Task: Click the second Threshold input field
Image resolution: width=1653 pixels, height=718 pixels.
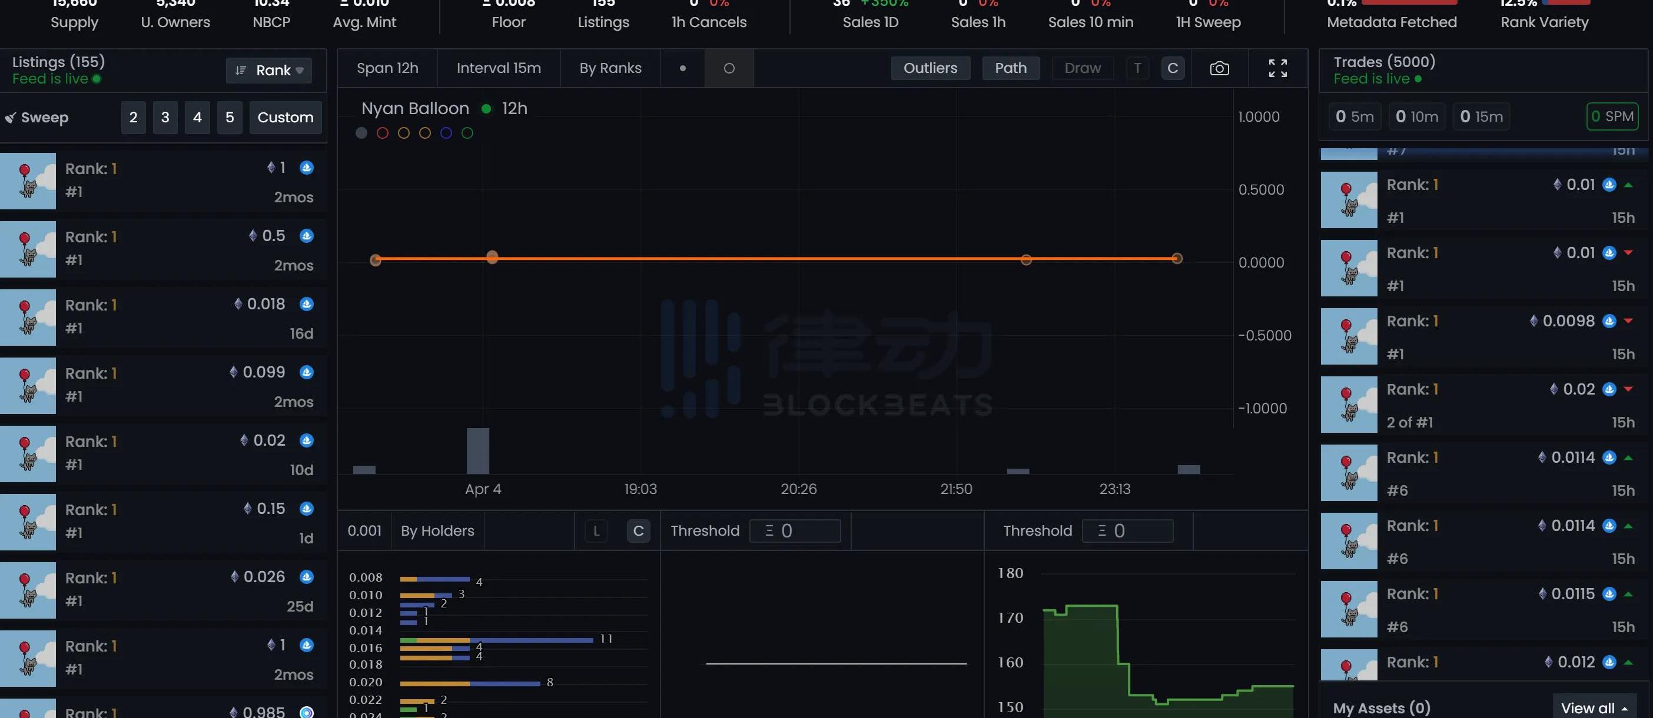Action: coord(1127,531)
